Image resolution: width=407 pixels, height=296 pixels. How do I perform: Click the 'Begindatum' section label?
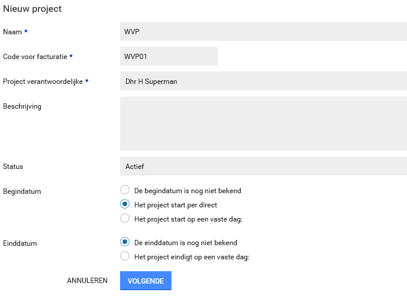tap(22, 191)
